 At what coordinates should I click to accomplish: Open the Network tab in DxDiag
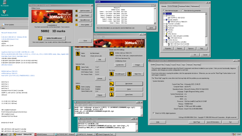click(x=190, y=65)
